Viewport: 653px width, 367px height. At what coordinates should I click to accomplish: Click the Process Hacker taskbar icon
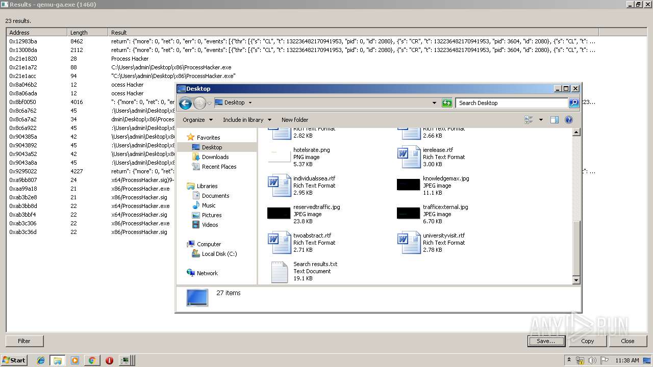tap(126, 360)
